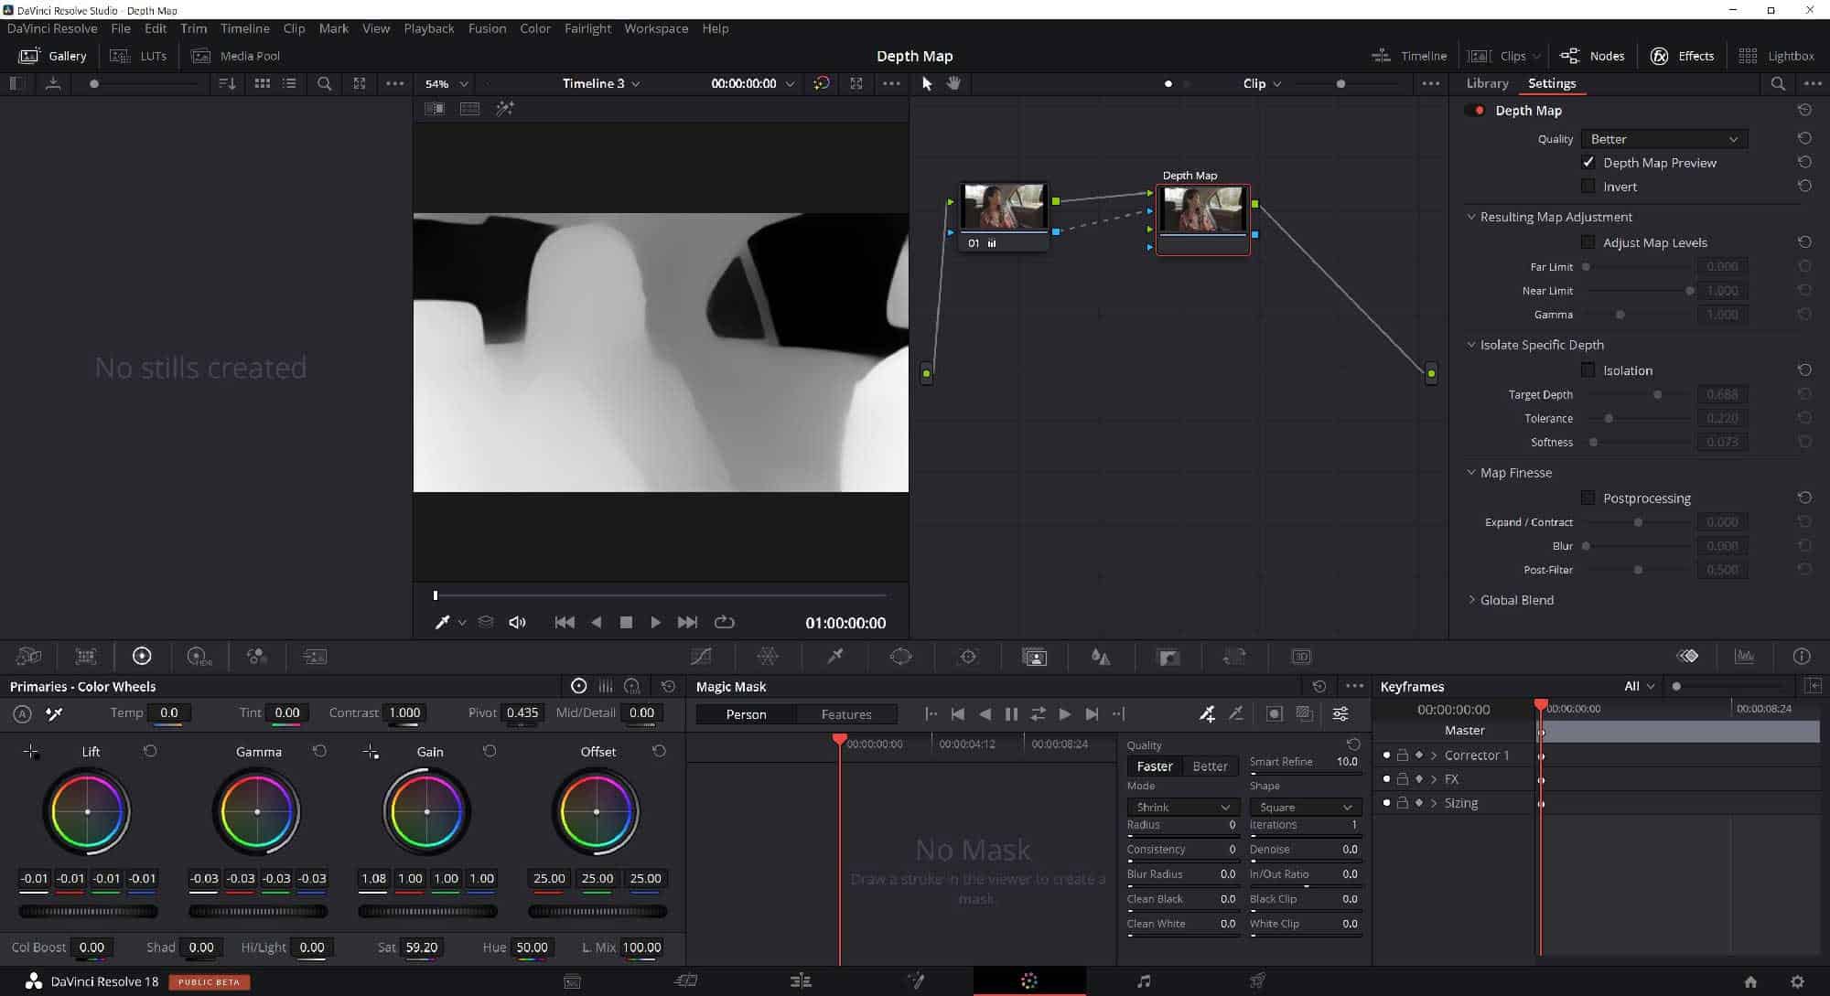
Task: Select the pointer arrow tool in node editor
Action: pyautogui.click(x=927, y=83)
